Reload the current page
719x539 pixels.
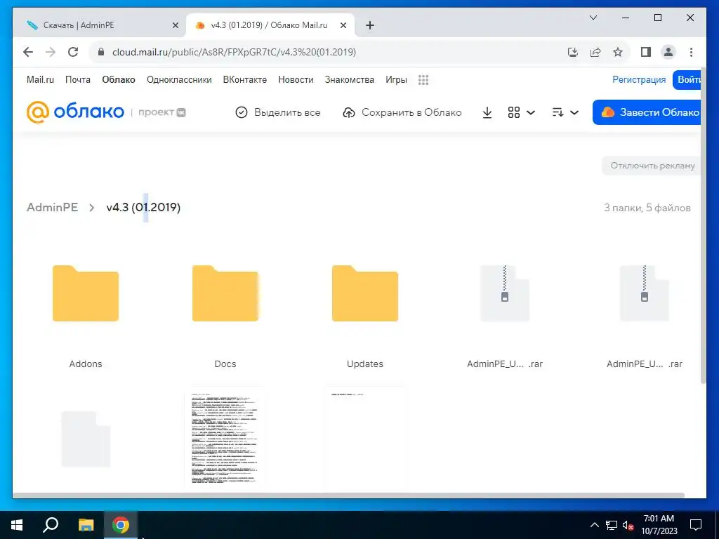(x=73, y=52)
